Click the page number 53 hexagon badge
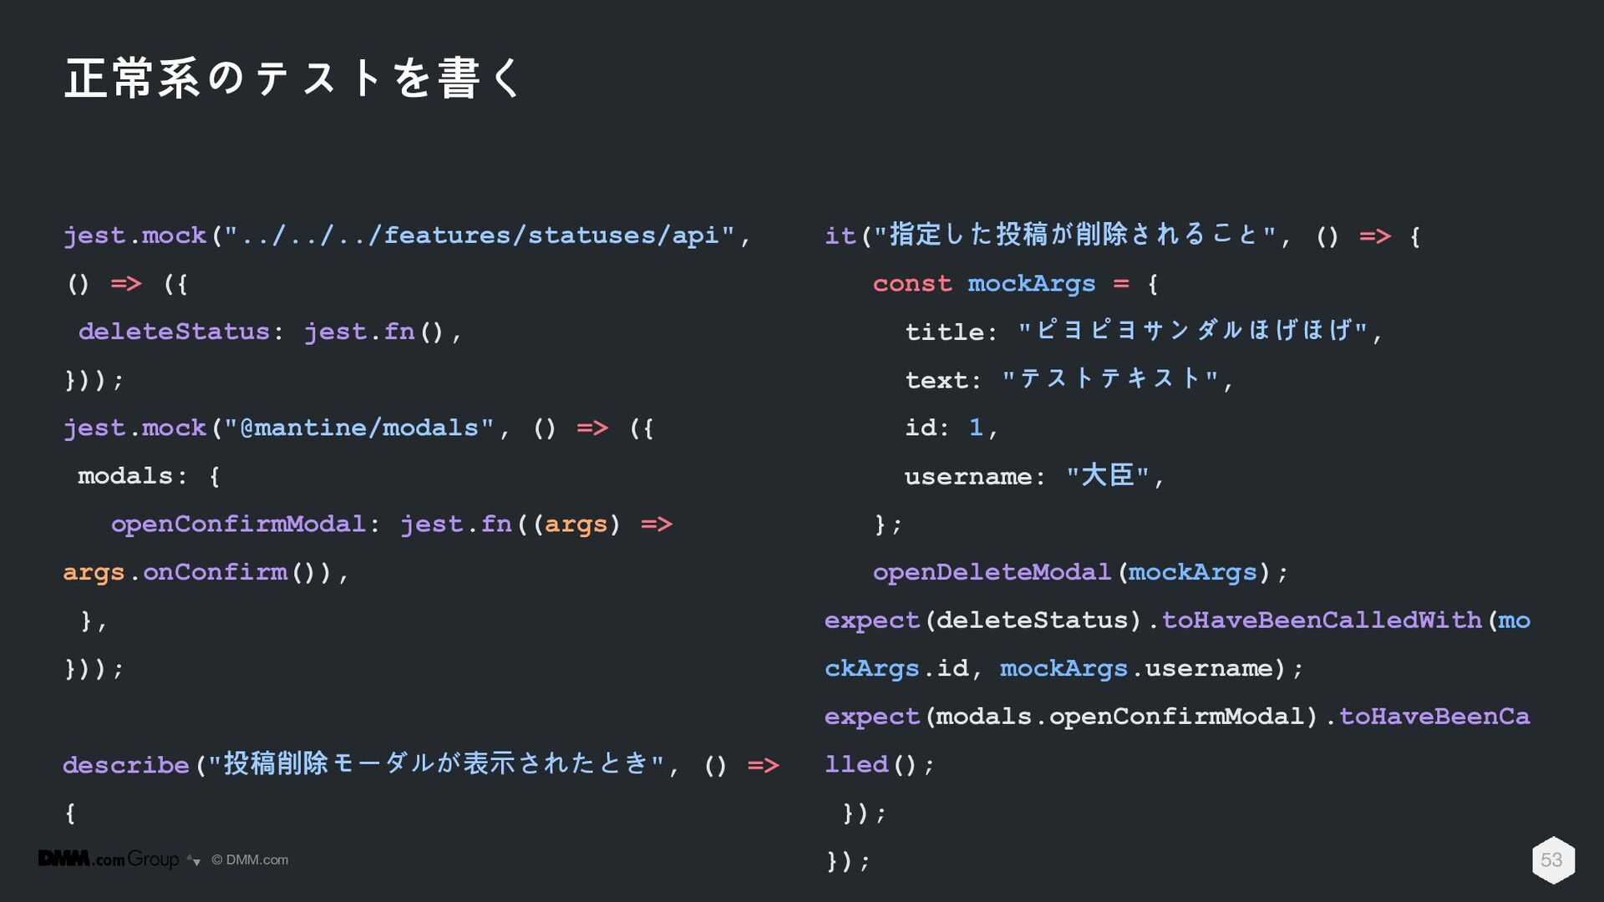 pos(1552,860)
